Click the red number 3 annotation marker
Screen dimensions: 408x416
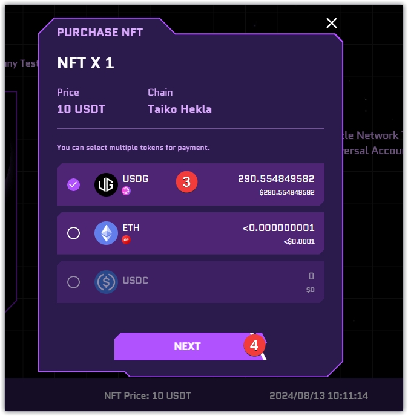pyautogui.click(x=186, y=181)
